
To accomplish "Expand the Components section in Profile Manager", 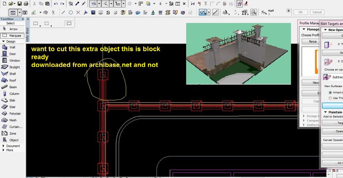I will [304, 120].
